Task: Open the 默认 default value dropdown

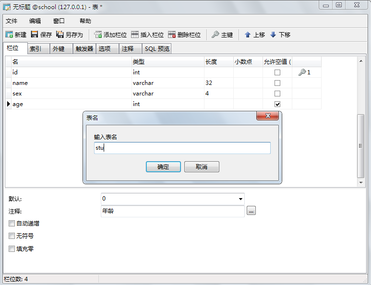Action: coord(240,199)
